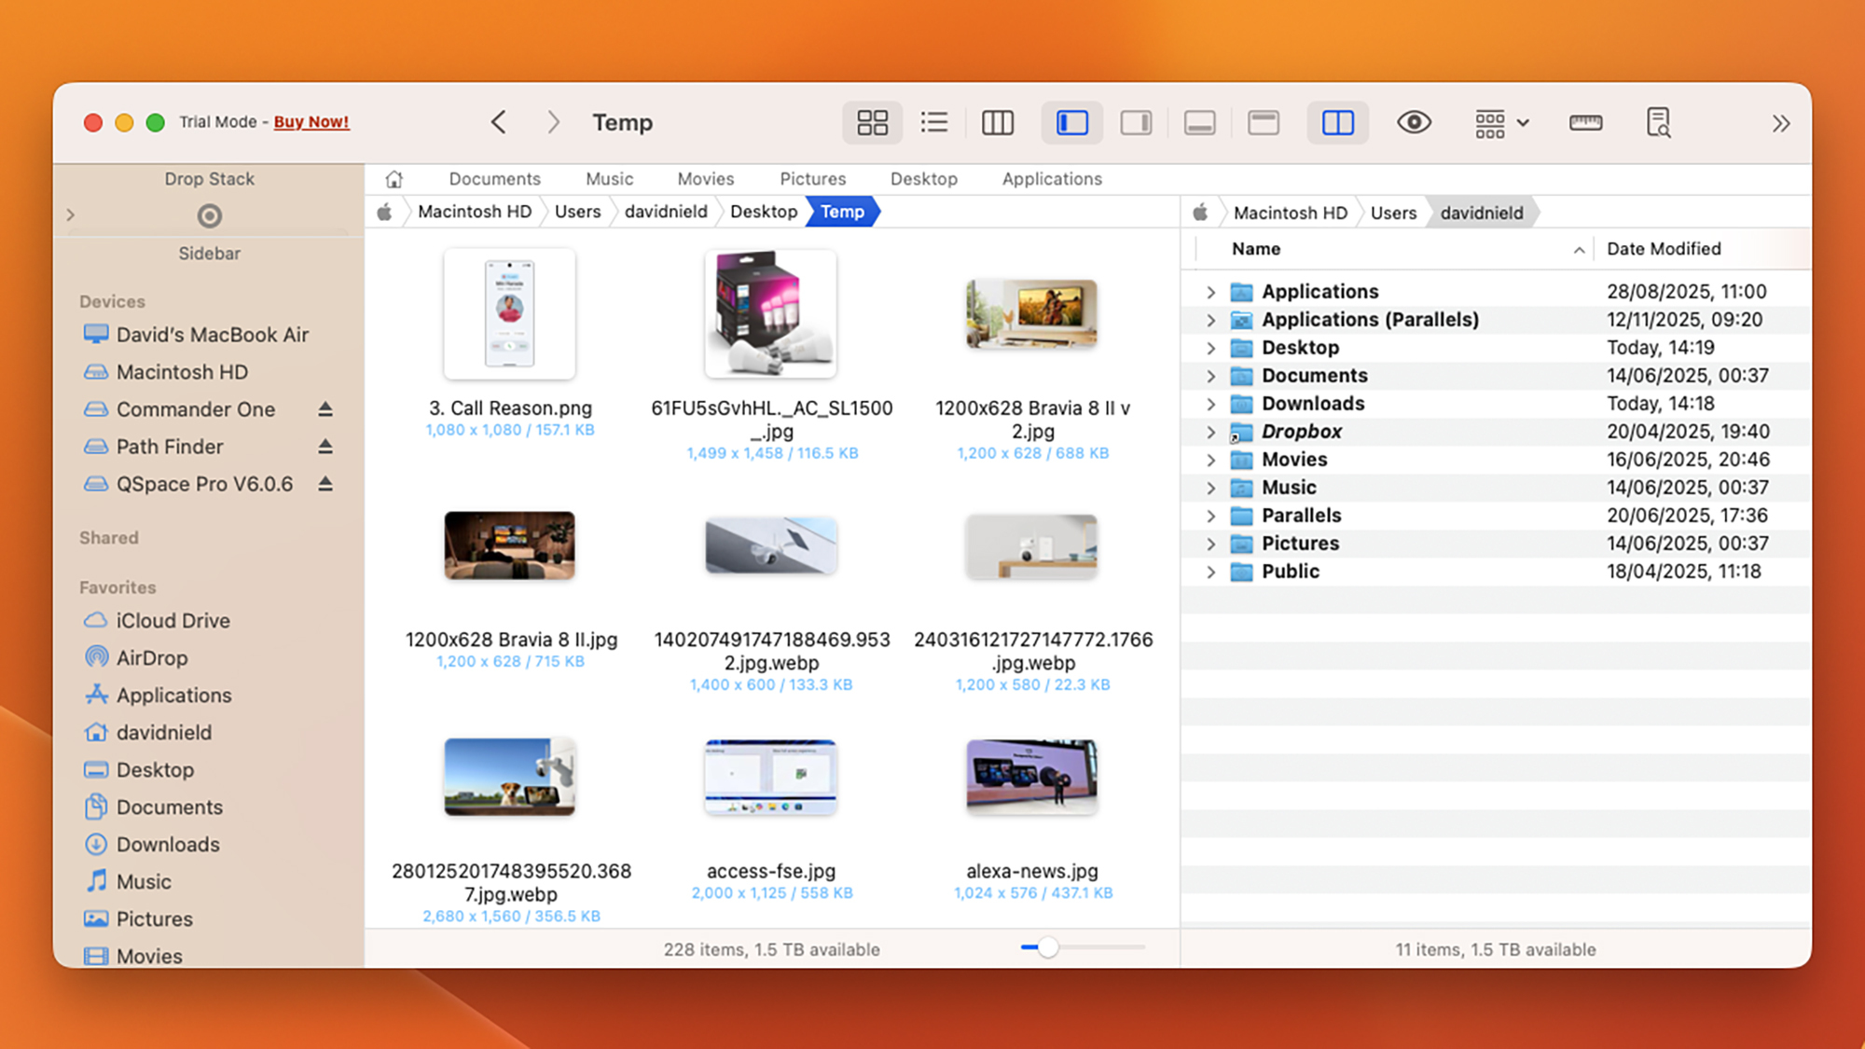Go back to previous folder
This screenshot has width=1865, height=1049.
point(499,122)
